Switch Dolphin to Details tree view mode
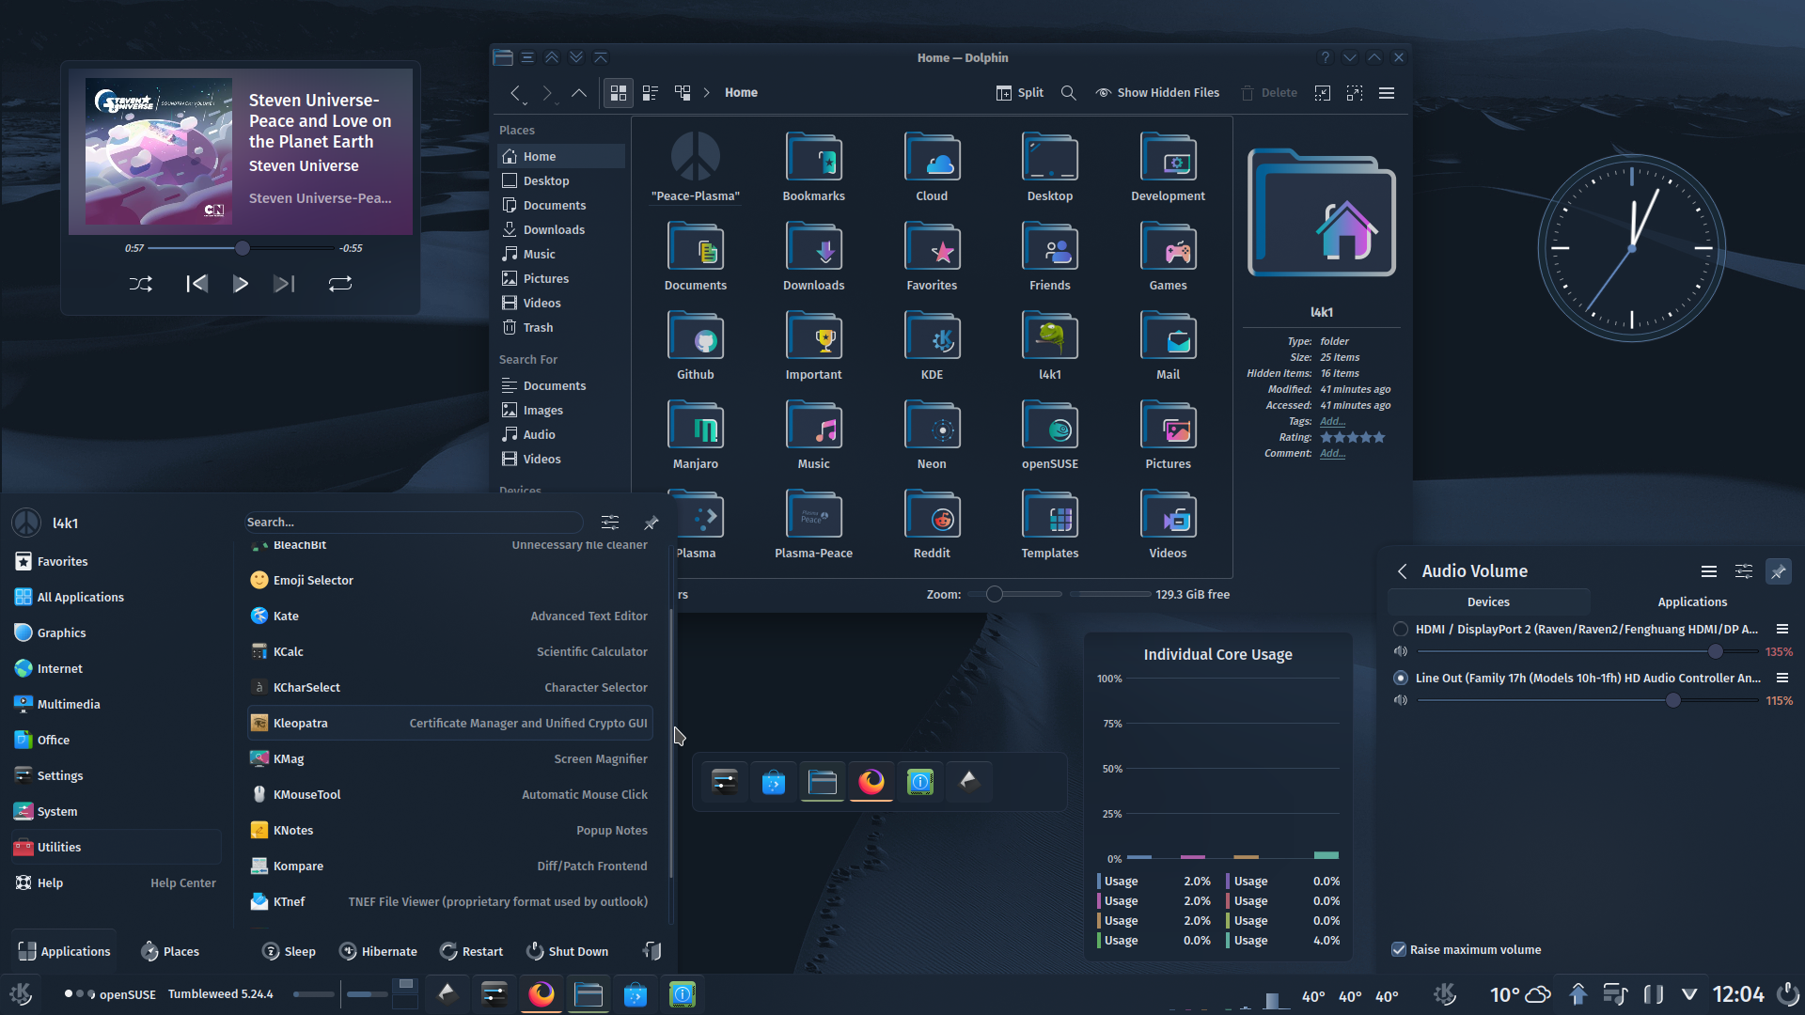 coord(683,93)
